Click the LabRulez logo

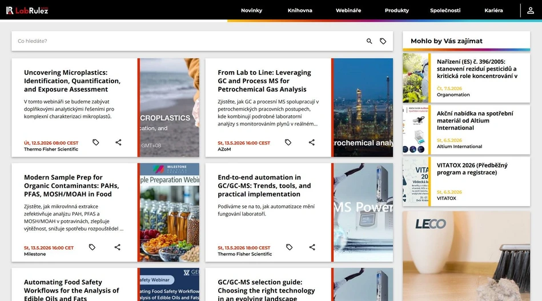pyautogui.click(x=27, y=10)
